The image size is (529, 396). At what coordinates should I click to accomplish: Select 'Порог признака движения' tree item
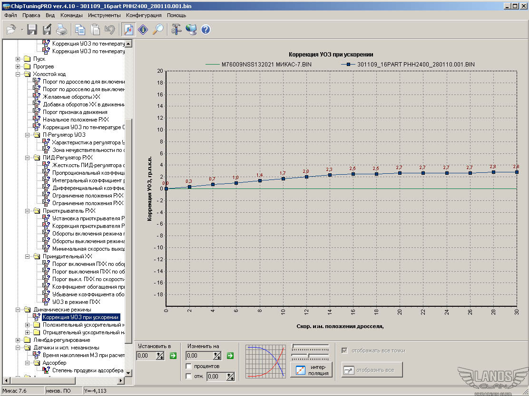tap(75, 112)
